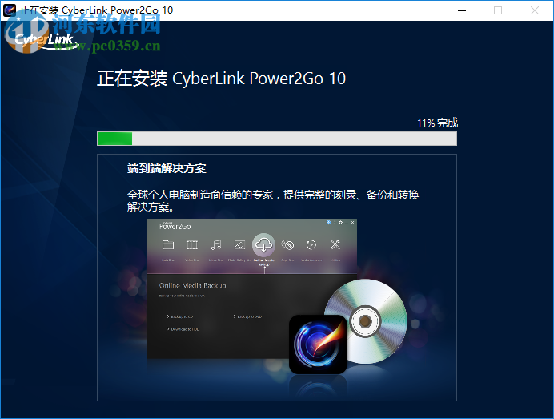Close the Power2Go installer window
The height and width of the screenshot is (419, 554).
535,10
